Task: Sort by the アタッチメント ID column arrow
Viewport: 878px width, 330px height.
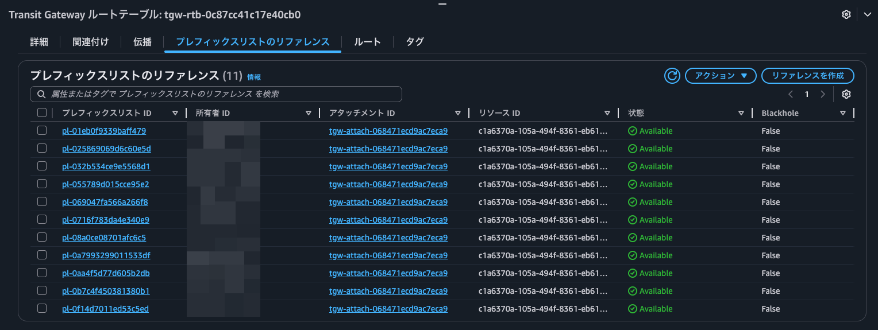Action: coord(458,113)
